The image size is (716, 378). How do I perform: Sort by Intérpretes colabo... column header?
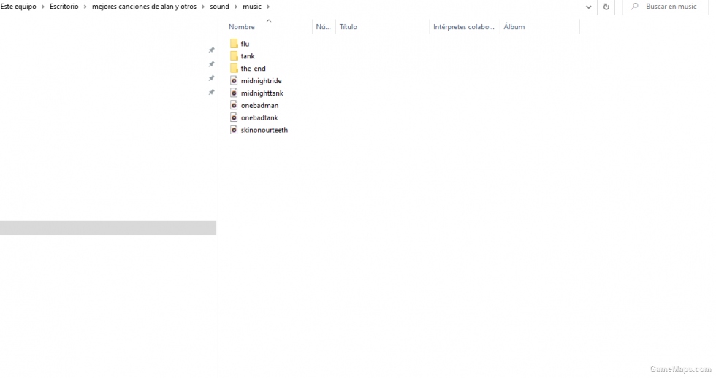465,27
